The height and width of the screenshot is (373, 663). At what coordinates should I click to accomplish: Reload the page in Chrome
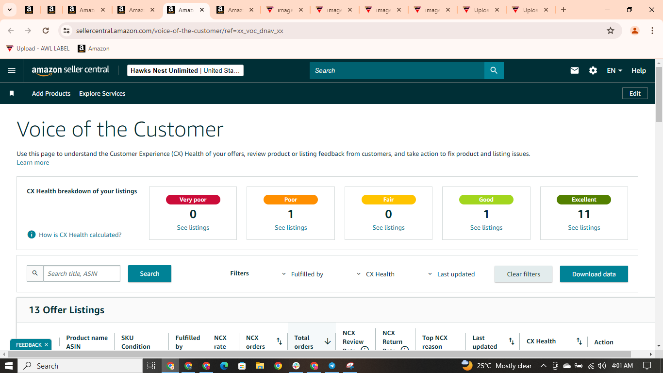pyautogui.click(x=46, y=31)
